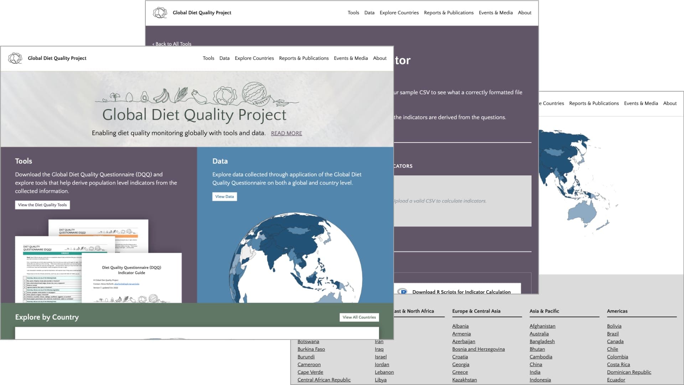
Task: Open Reports & Publications in front window
Action: click(304, 58)
